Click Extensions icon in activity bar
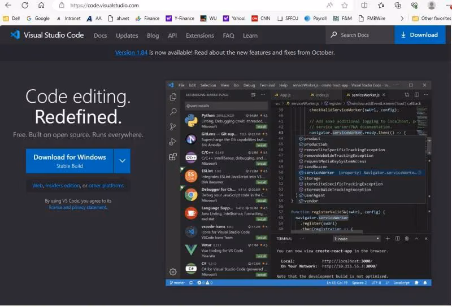The image size is (452, 307). (173, 157)
